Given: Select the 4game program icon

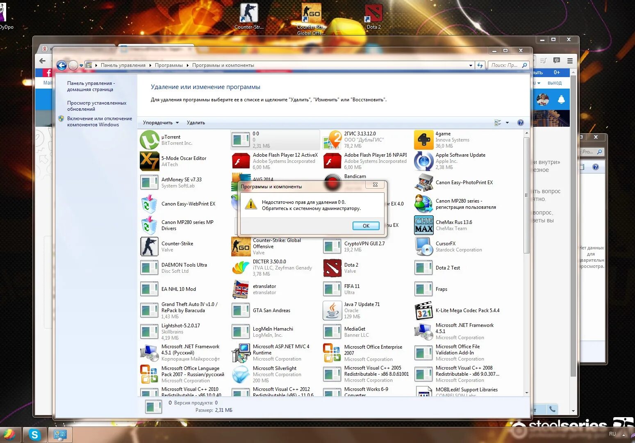Looking at the screenshot, I should pyautogui.click(x=423, y=140).
